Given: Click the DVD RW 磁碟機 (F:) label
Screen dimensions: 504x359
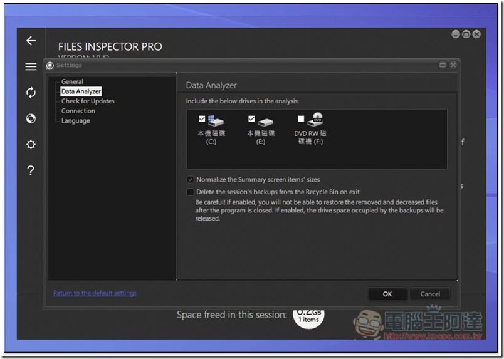Looking at the screenshot, I should 310,137.
